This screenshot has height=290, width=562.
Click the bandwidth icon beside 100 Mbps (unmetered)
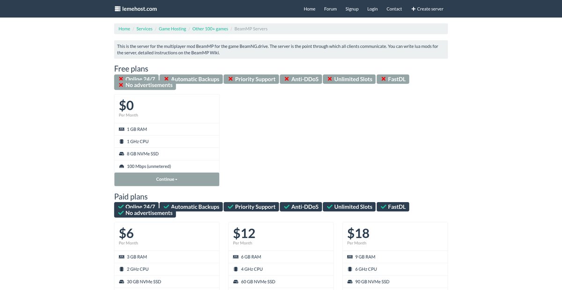122,167
